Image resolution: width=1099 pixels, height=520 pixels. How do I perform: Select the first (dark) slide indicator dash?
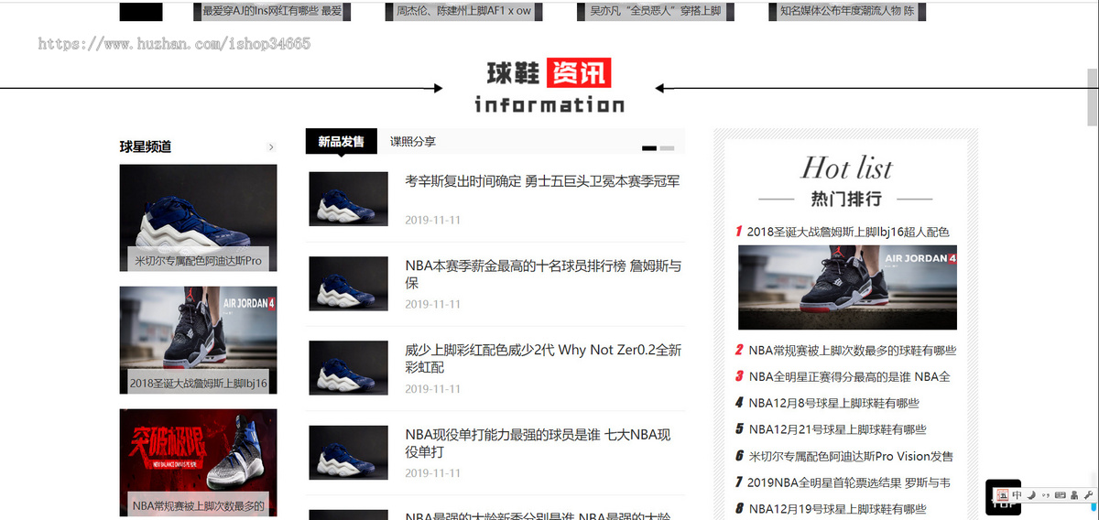(x=649, y=147)
